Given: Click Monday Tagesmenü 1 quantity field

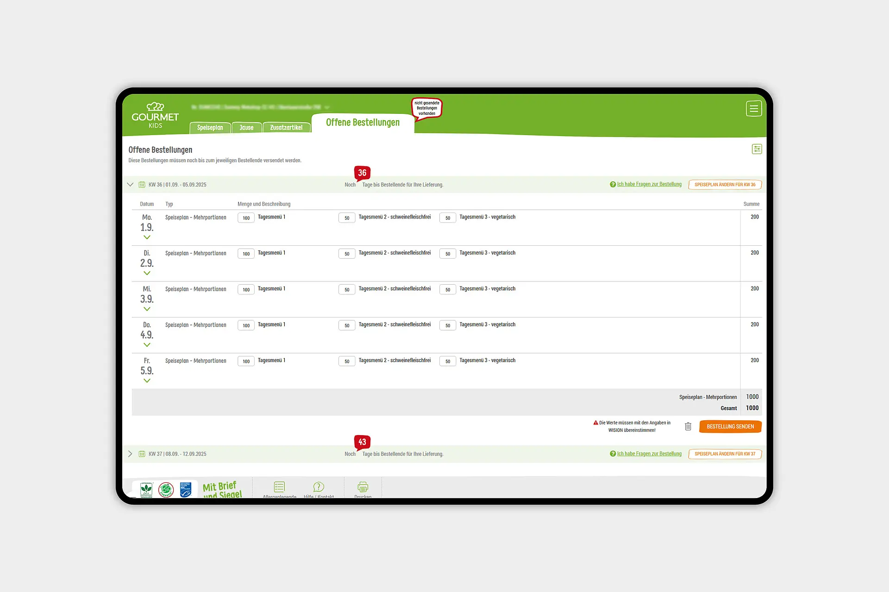Looking at the screenshot, I should coord(246,218).
